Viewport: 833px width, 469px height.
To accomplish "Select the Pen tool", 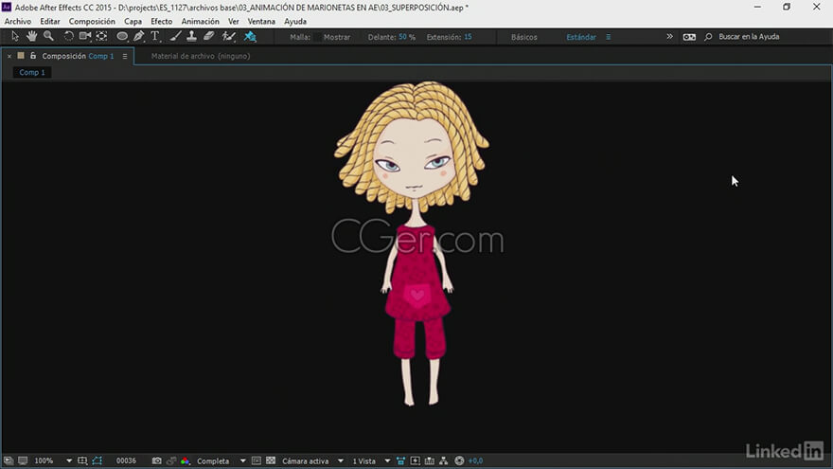I will (138, 36).
